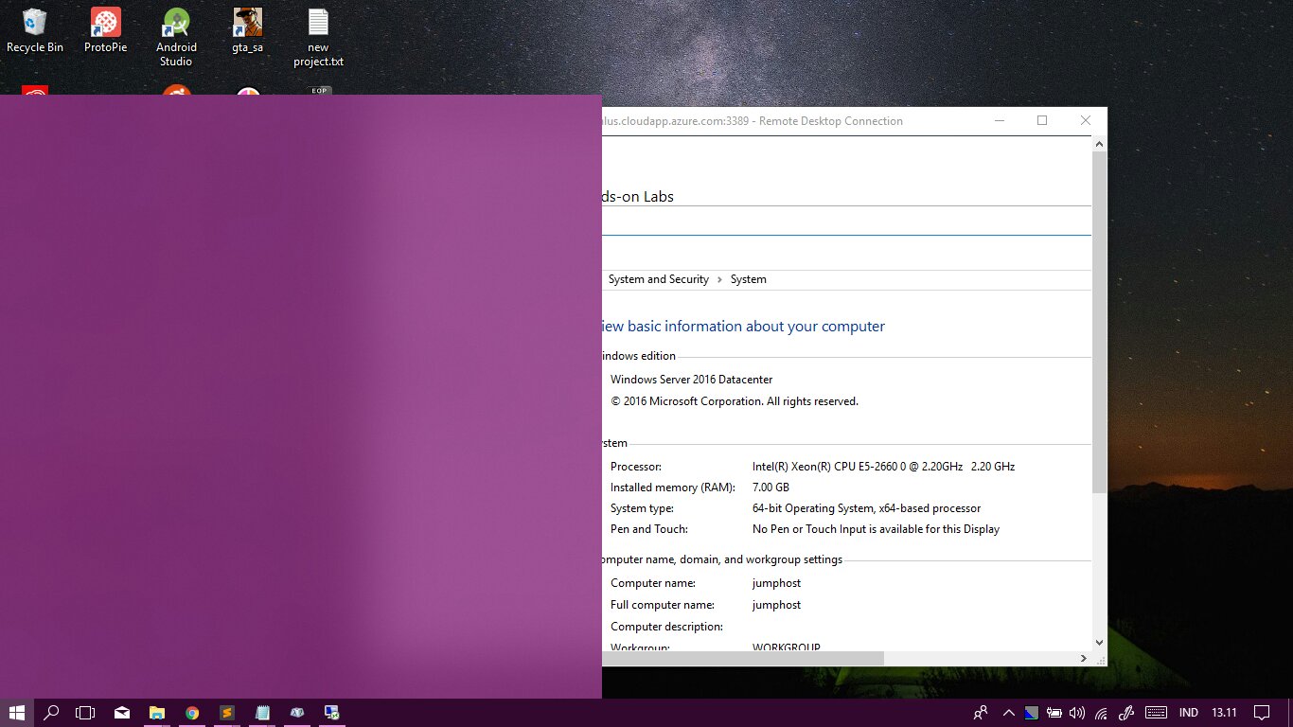Screen dimensions: 1293x727
Task: Open taskbar search magnifier
Action: pos(52,713)
